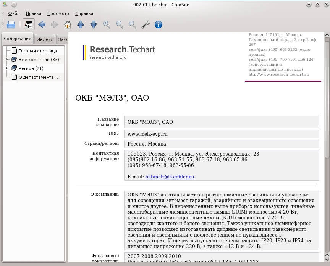Click the Контактная информация label

click(104, 156)
